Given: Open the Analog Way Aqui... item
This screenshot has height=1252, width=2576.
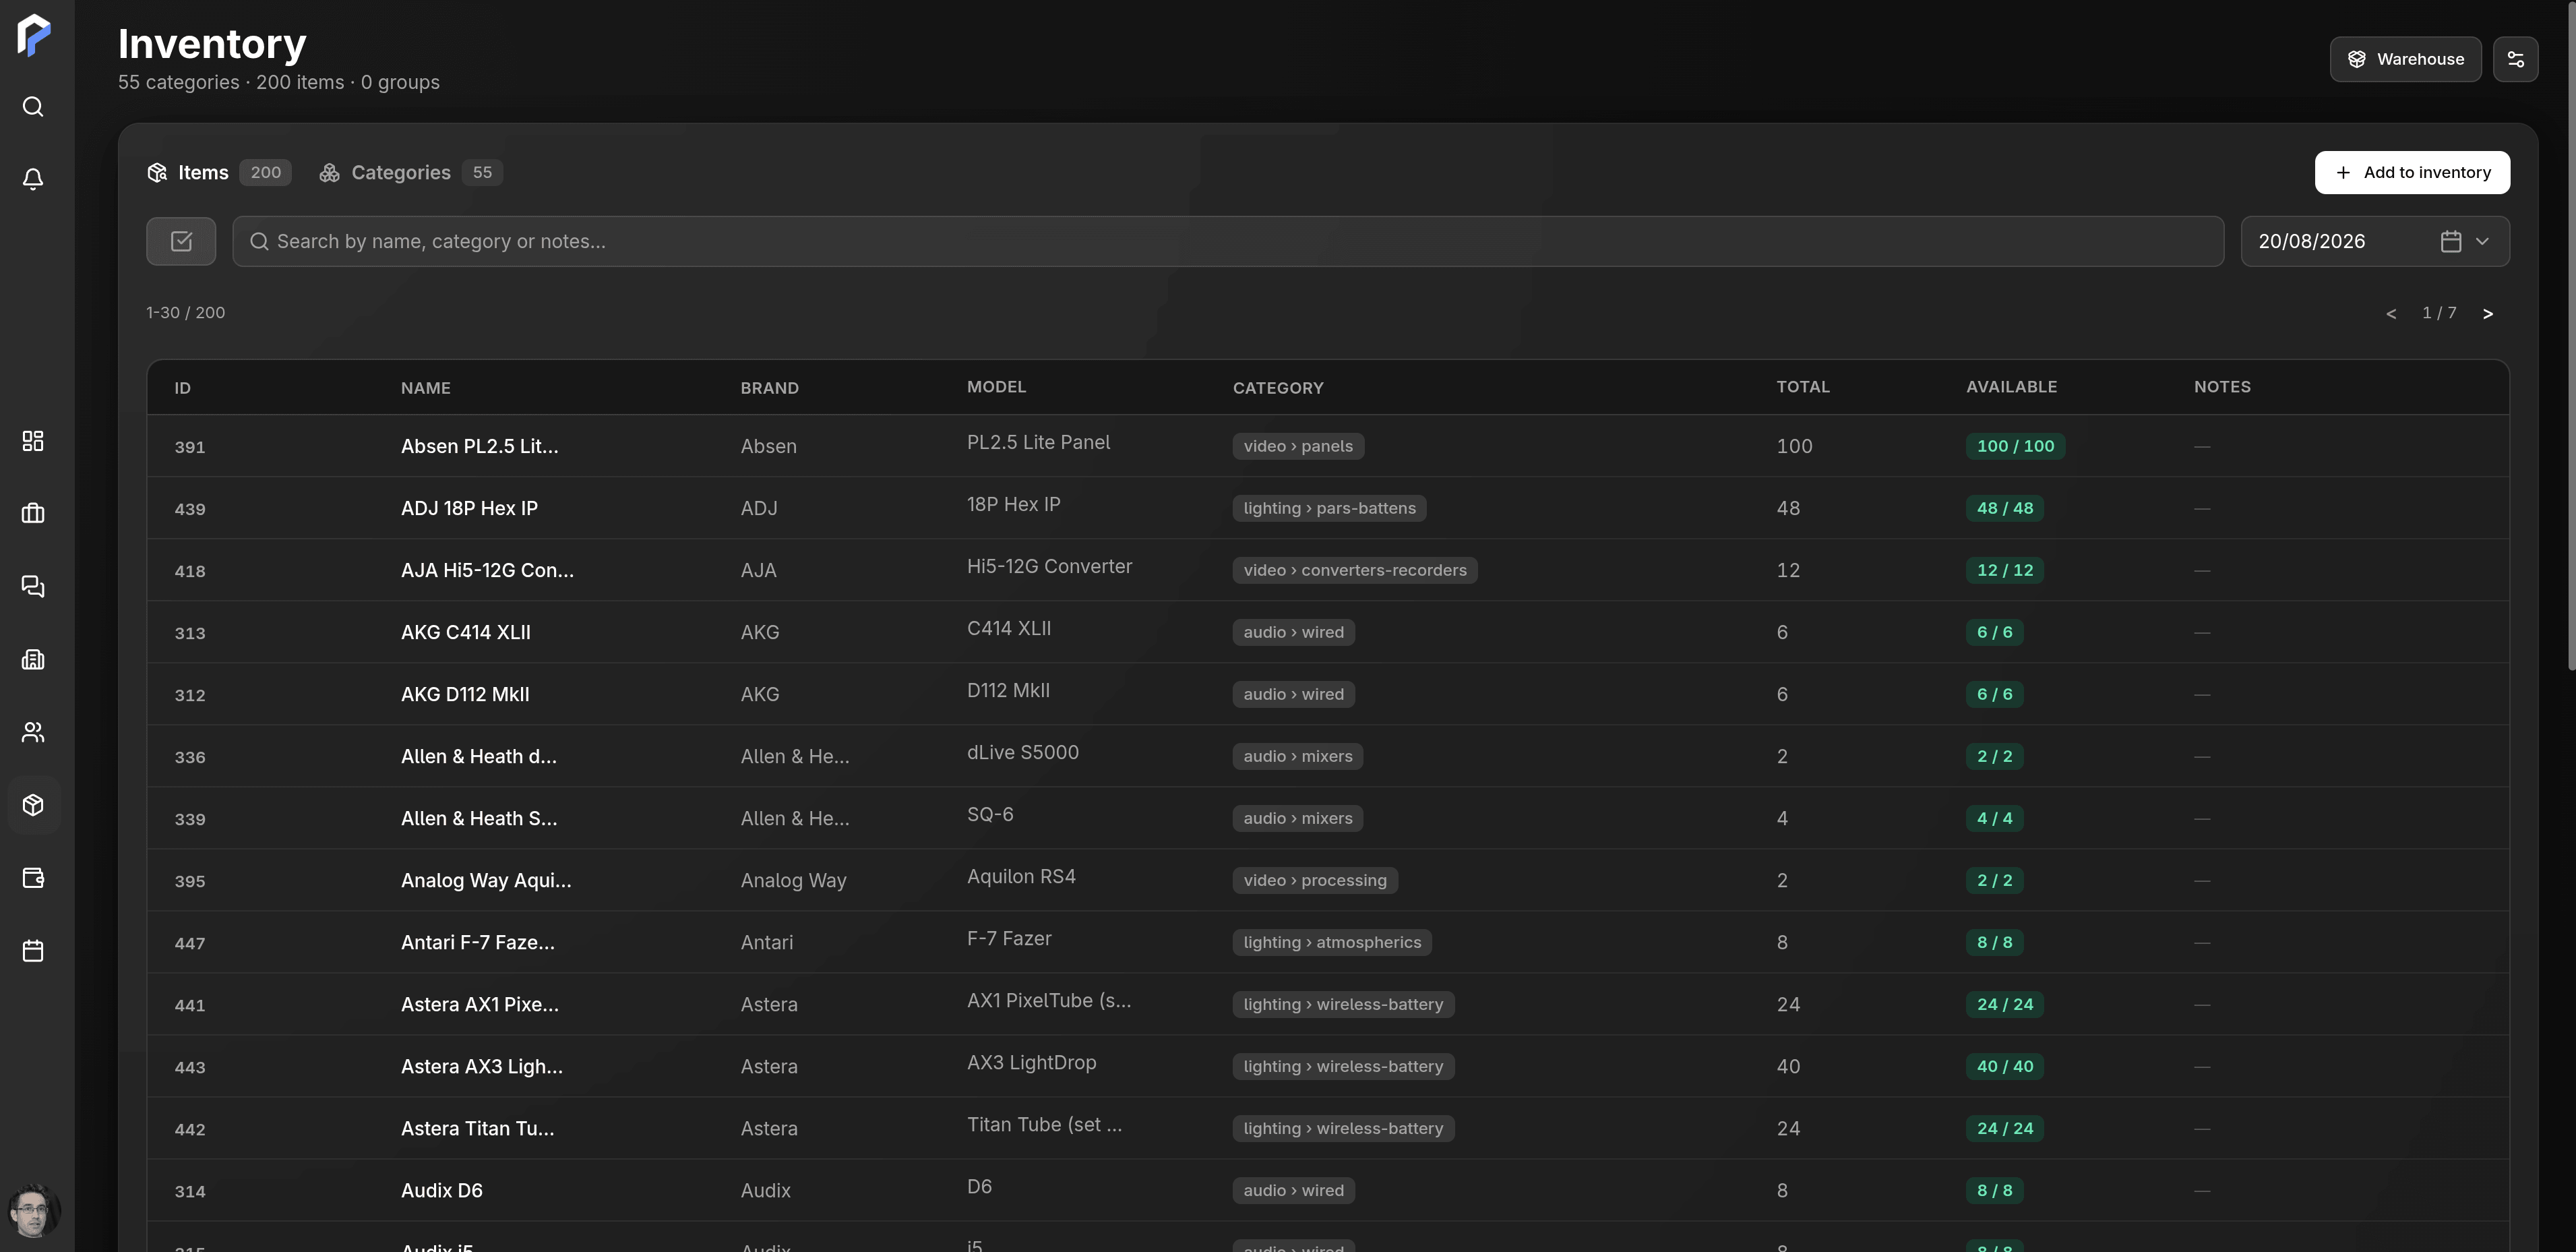Looking at the screenshot, I should (x=486, y=880).
